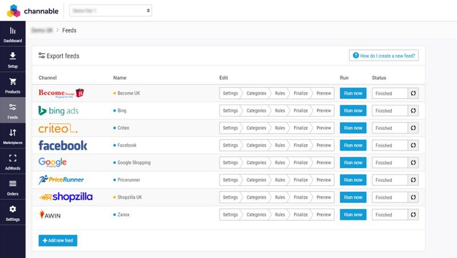Open the Dashboard sidebar item
The image size is (457, 258).
13,34
